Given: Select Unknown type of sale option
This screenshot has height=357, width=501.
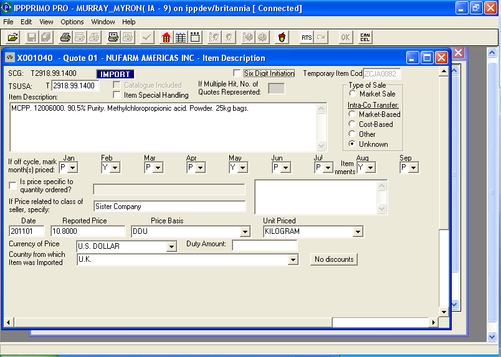Looking at the screenshot, I should point(352,144).
